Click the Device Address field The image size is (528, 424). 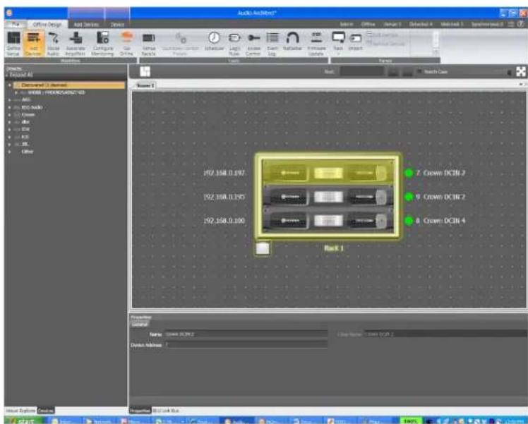click(x=246, y=344)
